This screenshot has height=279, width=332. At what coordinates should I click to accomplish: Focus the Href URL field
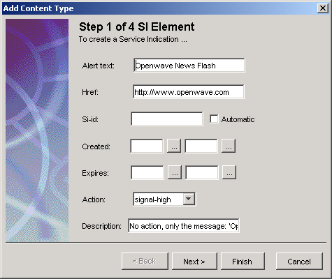click(189, 92)
